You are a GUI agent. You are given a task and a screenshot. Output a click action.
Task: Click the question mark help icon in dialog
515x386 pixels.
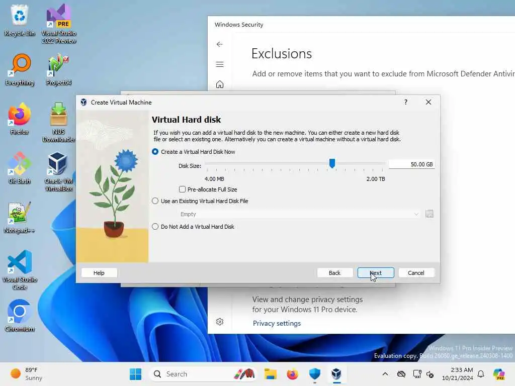(406, 102)
